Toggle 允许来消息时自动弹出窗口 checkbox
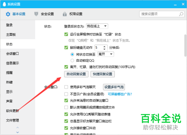Viewport: 187px width, 135px height. coord(66,100)
